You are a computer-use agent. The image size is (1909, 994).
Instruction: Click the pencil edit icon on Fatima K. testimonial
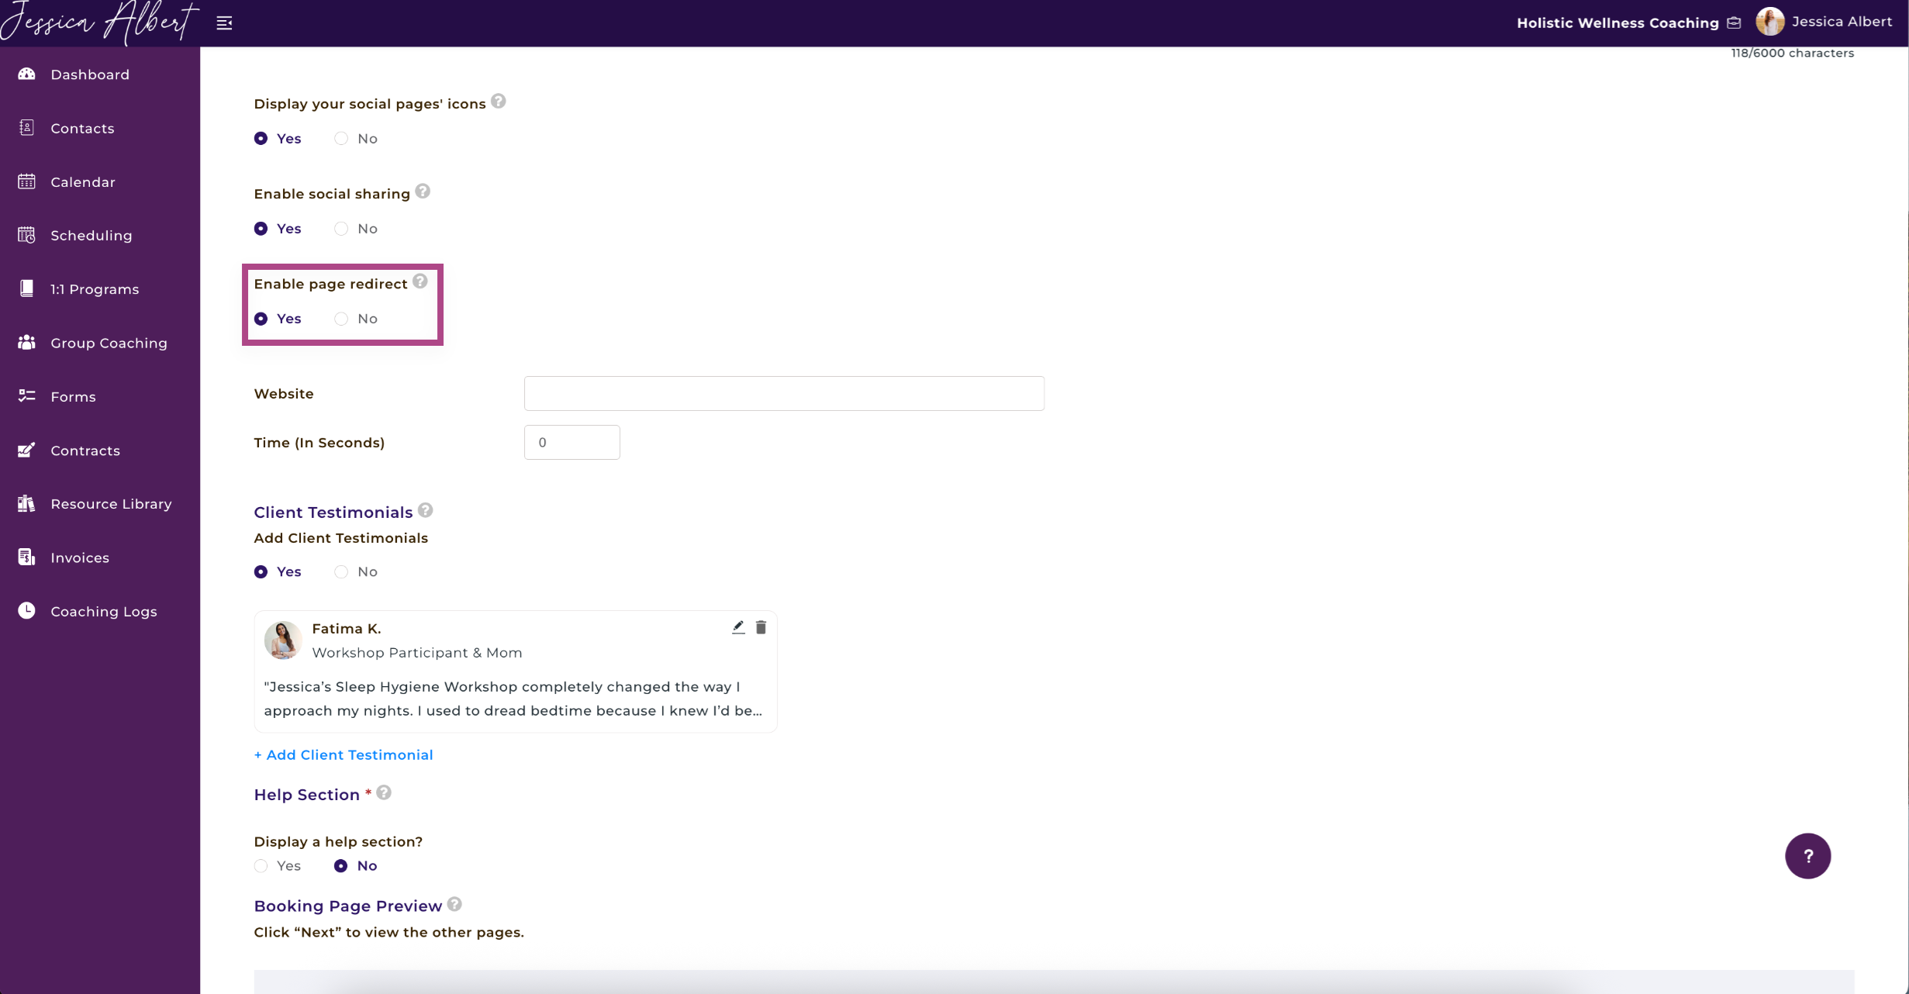pos(738,627)
